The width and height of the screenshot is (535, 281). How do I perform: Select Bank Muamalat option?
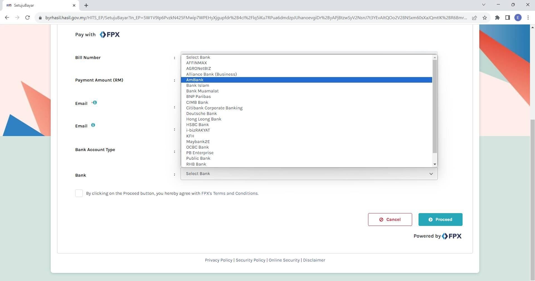click(307, 91)
